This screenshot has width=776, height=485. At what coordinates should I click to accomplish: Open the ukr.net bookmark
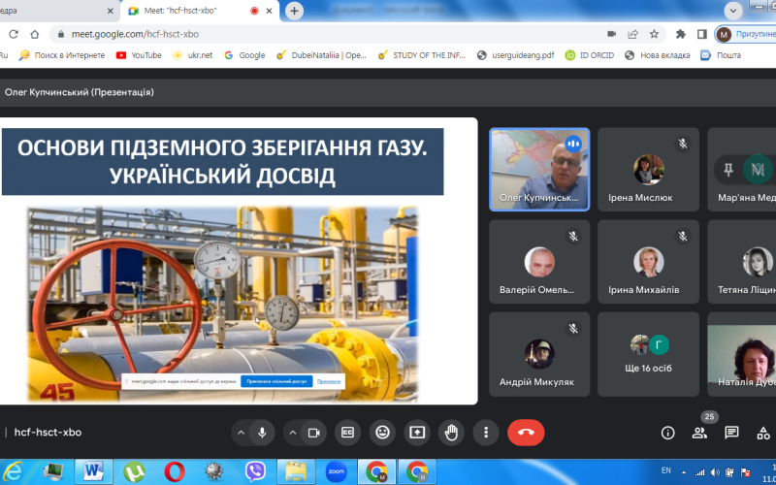click(192, 55)
